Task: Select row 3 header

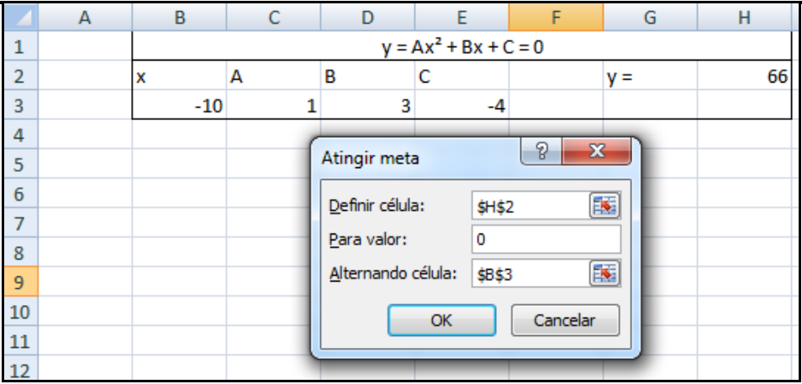Action: tap(19, 107)
